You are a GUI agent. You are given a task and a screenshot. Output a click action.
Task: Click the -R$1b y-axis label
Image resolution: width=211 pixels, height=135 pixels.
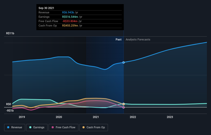tap(10, 111)
